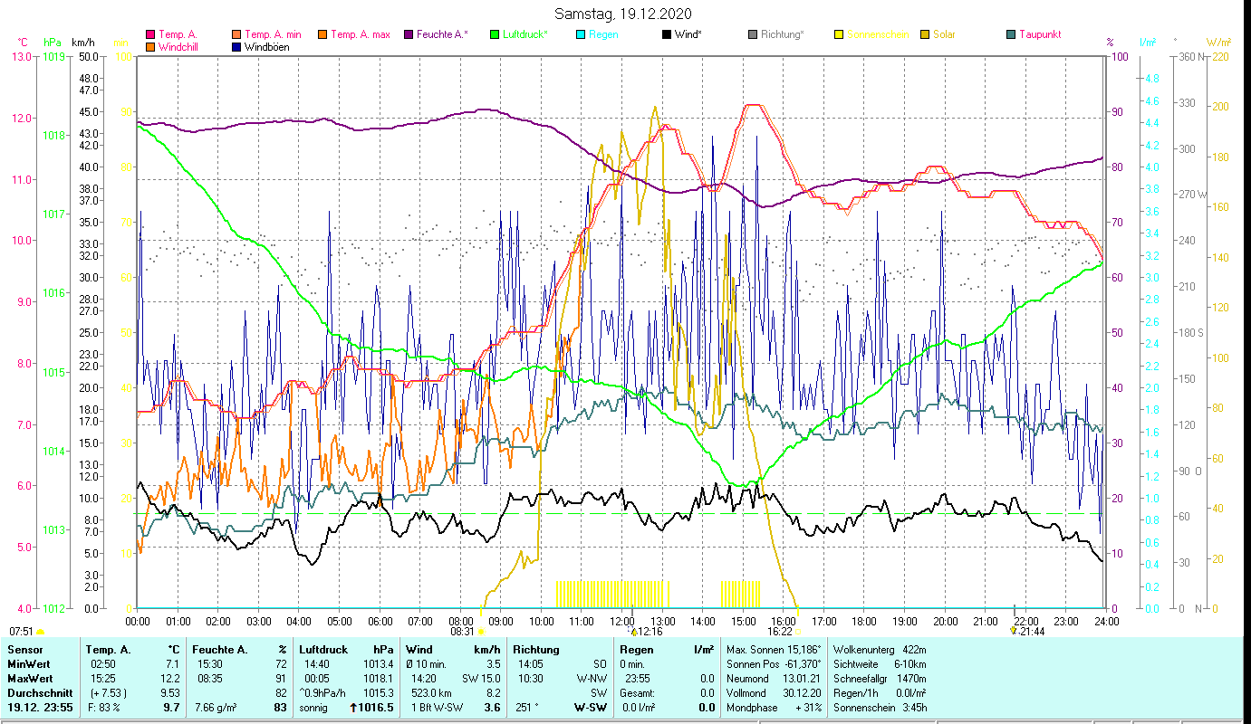The image size is (1251, 724).
Task: Click the gray Richtung* legend swatch
Action: [752, 35]
